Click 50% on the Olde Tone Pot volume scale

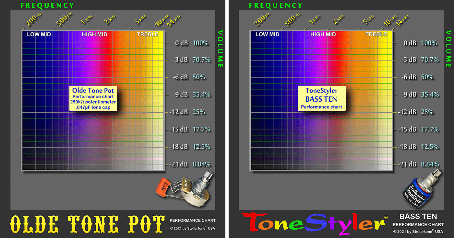(199, 77)
